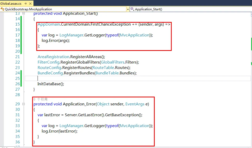Click BundleConfig on line 24
The height and width of the screenshot is (148, 252).
pyautogui.click(x=50, y=73)
